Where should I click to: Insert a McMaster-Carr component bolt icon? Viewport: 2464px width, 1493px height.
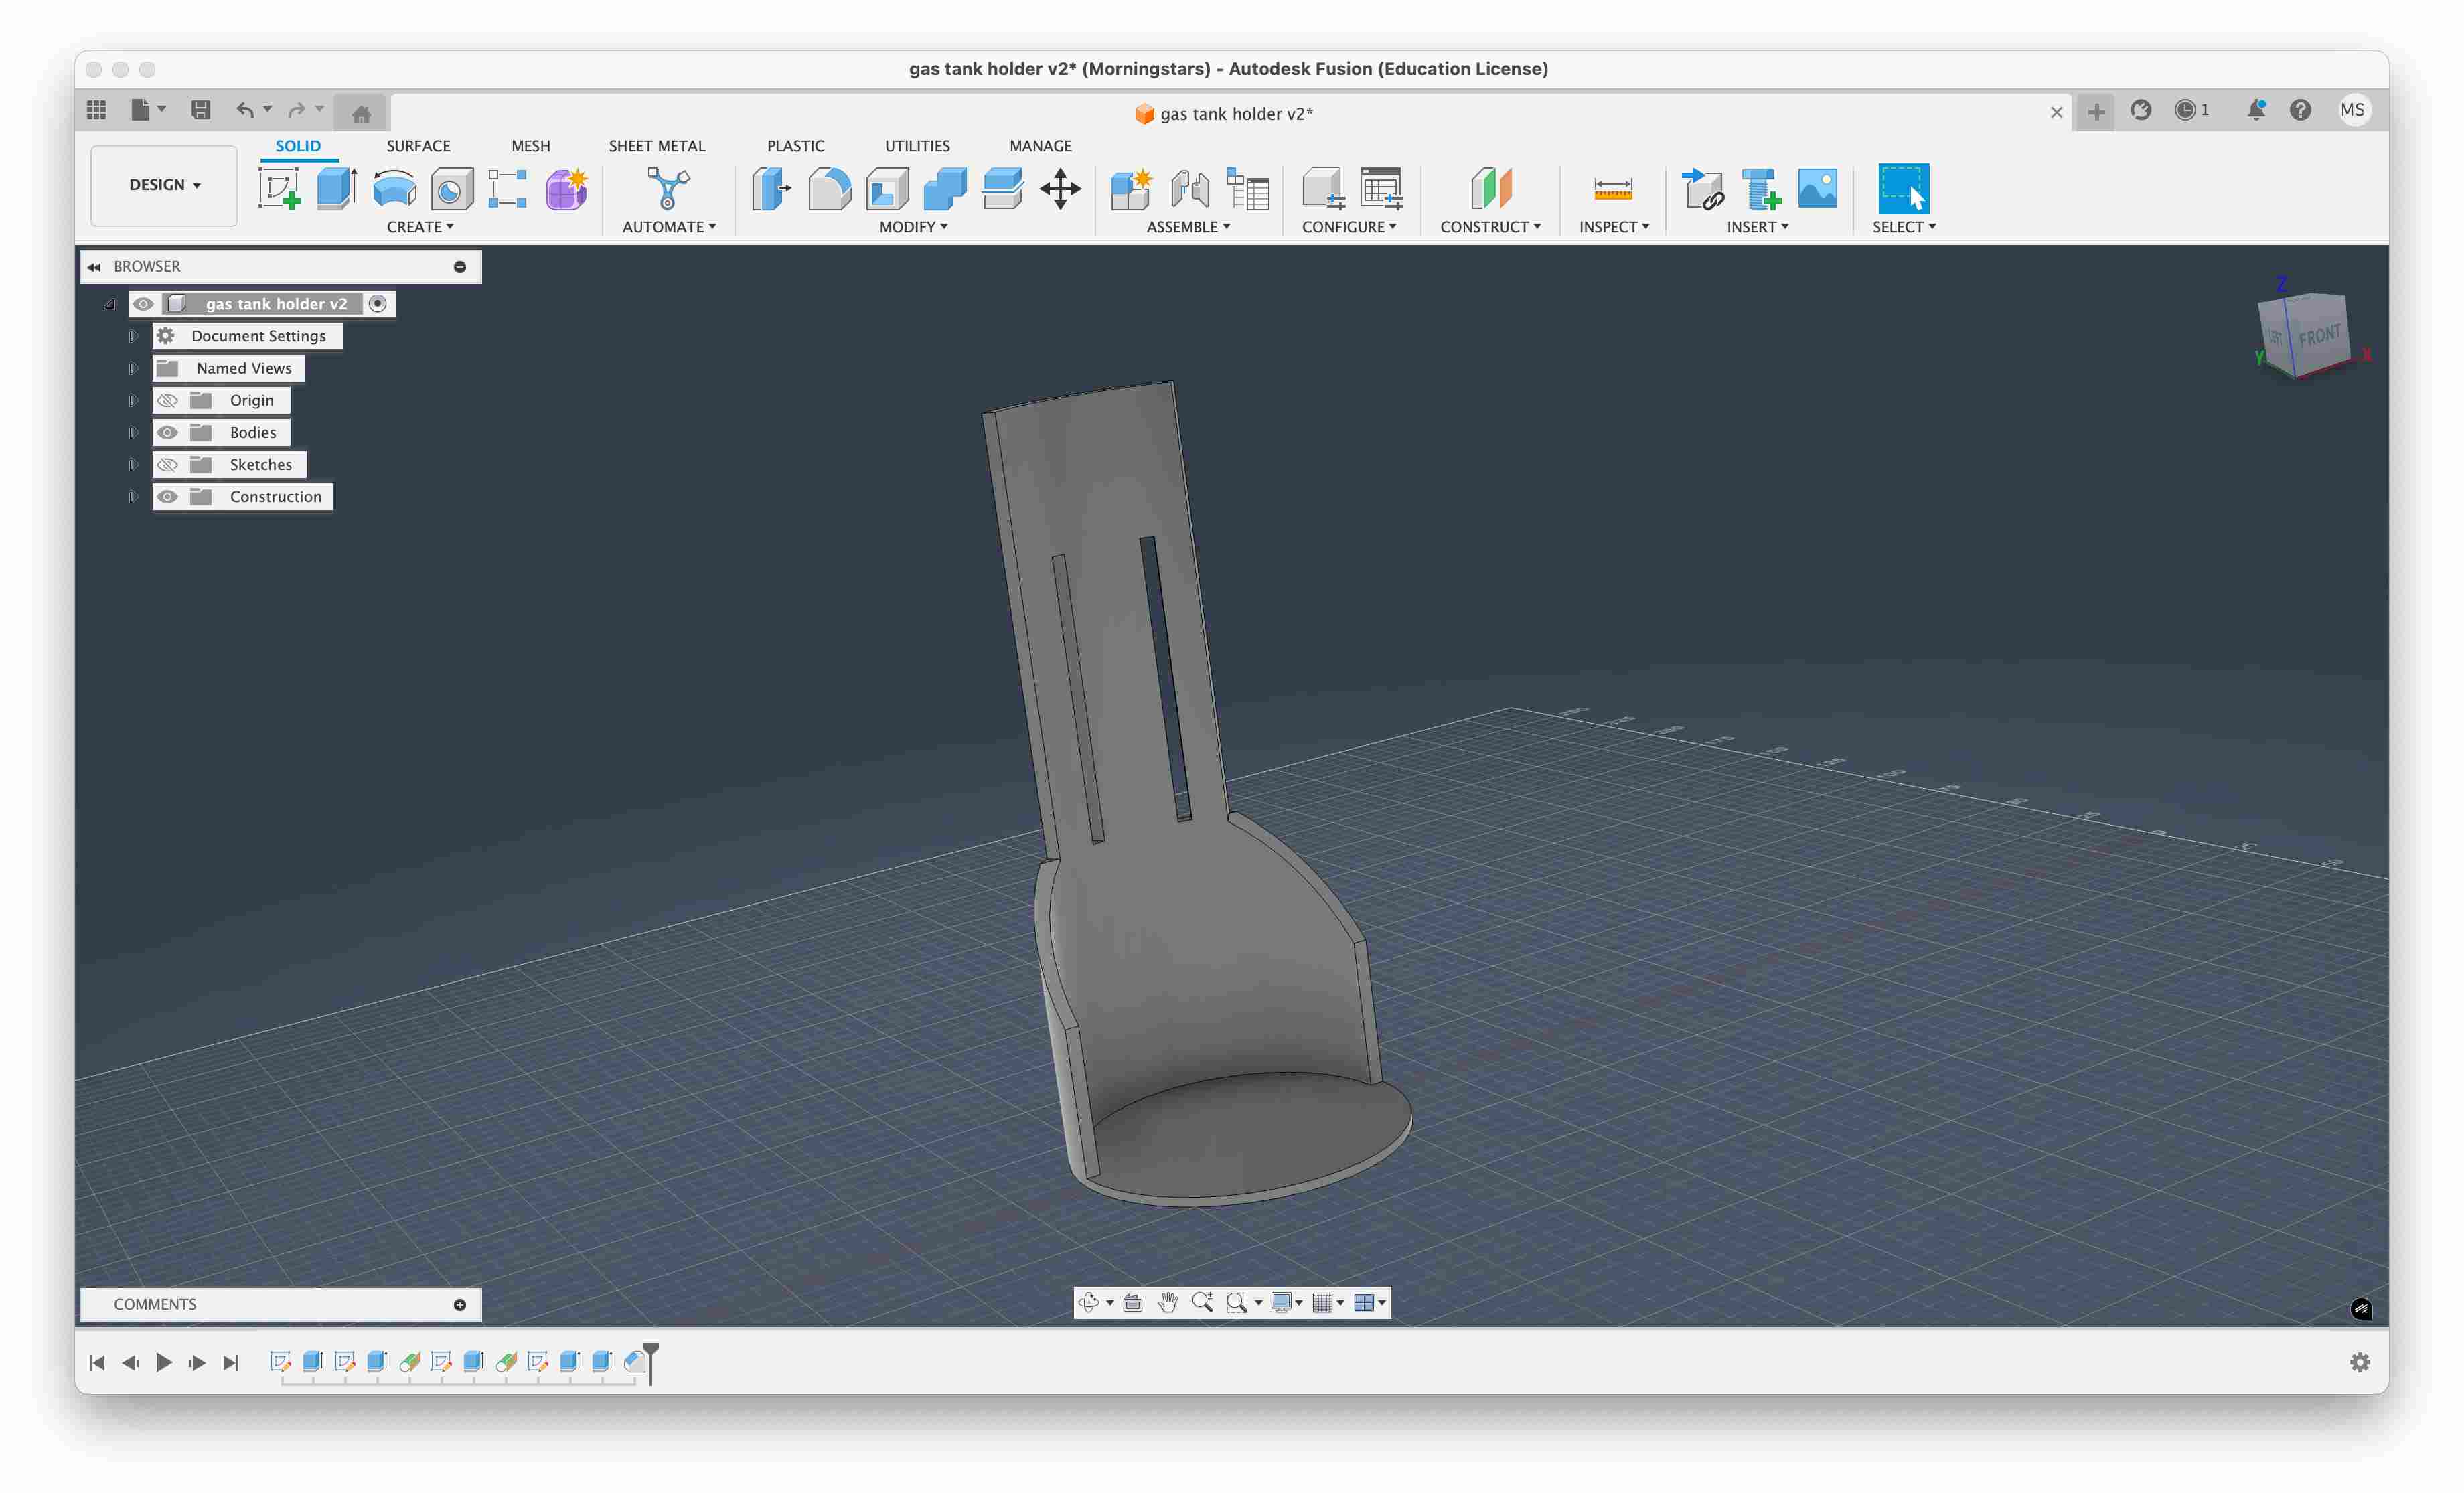click(x=1760, y=188)
